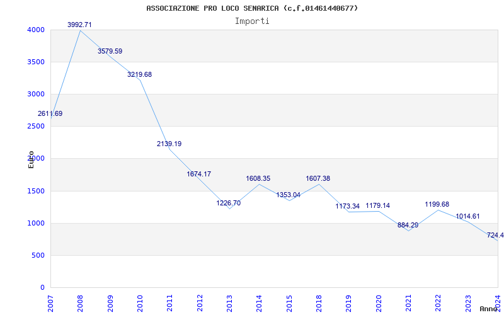The width and height of the screenshot is (504, 315).
Task: Click the 2012 x-axis year label
Action: pos(200,303)
